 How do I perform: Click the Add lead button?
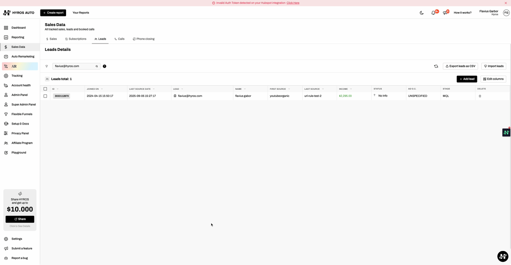click(467, 79)
